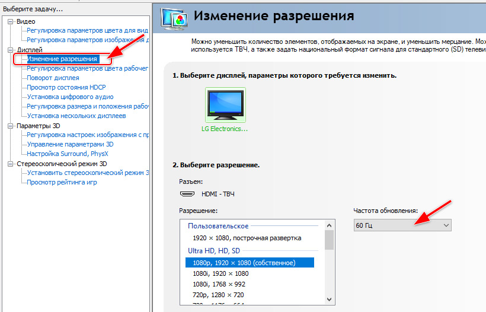The width and height of the screenshot is (486, 312).
Task: Click resolution list scroll up arrow
Action: click(329, 225)
